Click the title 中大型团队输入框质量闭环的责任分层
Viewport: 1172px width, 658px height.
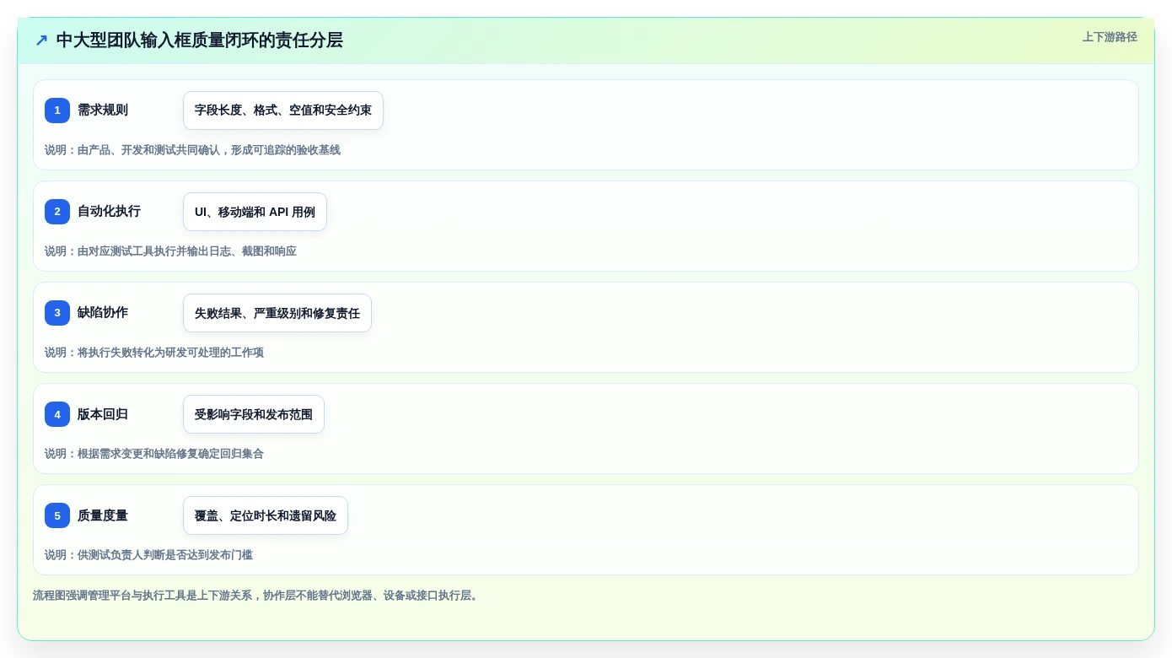[x=199, y=40]
